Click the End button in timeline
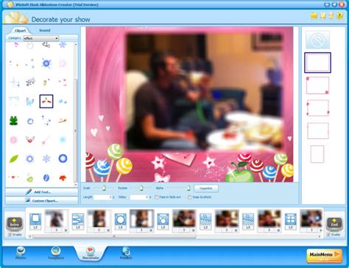349x268 pixels. [x=334, y=223]
